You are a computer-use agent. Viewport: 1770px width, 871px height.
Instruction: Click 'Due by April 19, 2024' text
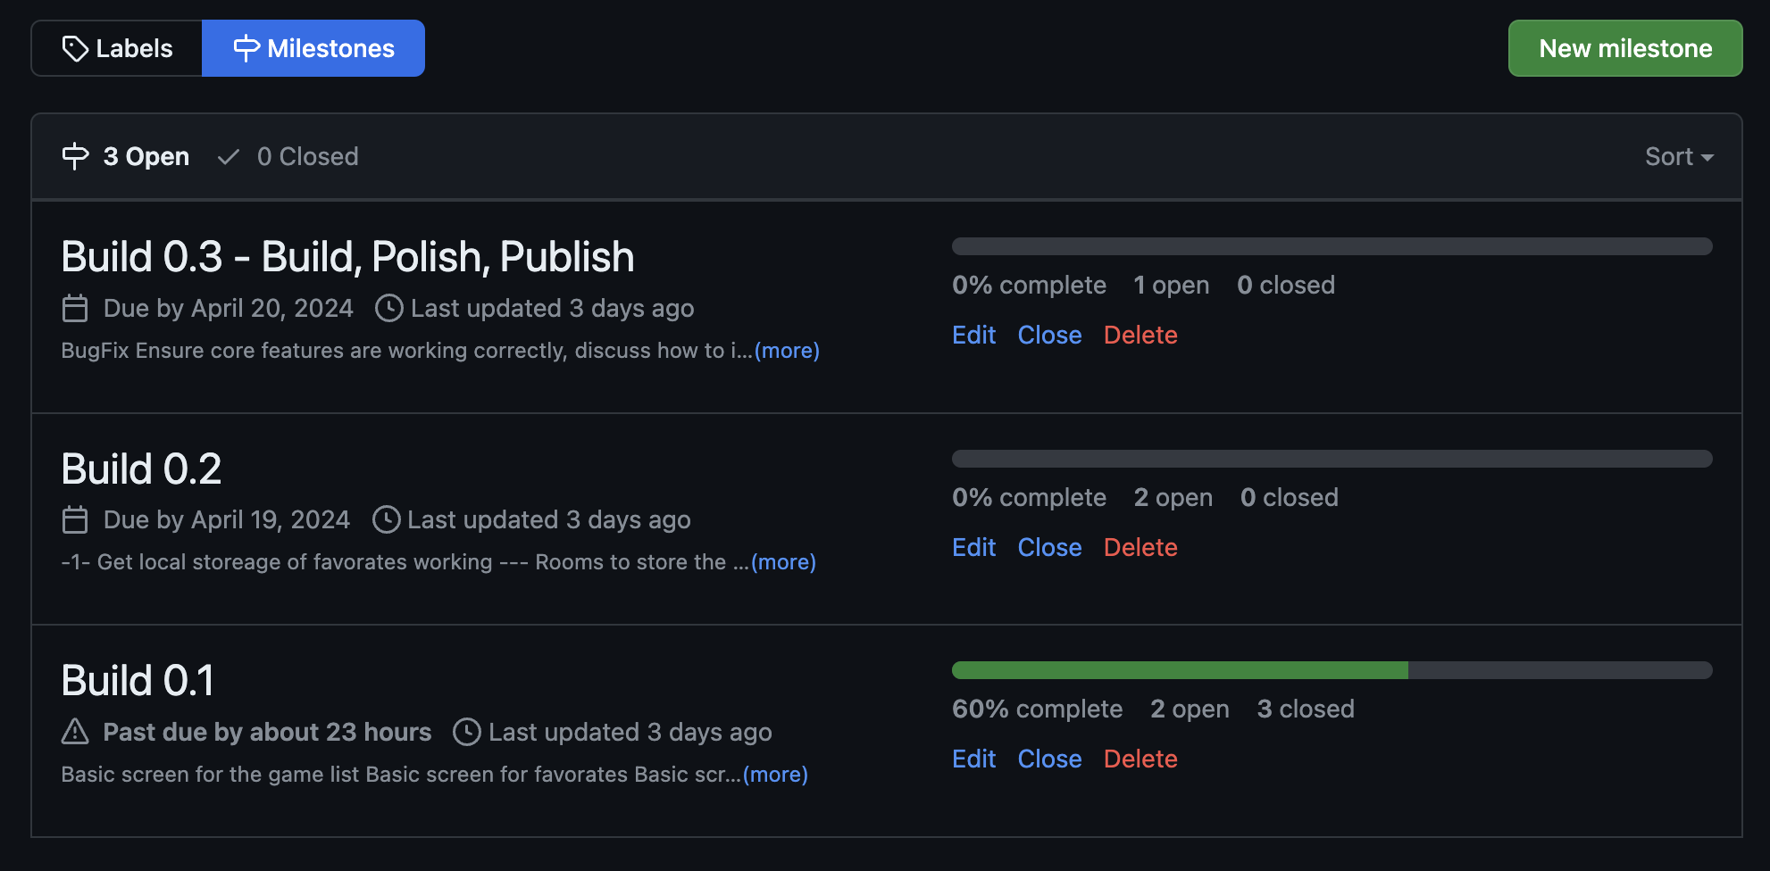coord(226,520)
